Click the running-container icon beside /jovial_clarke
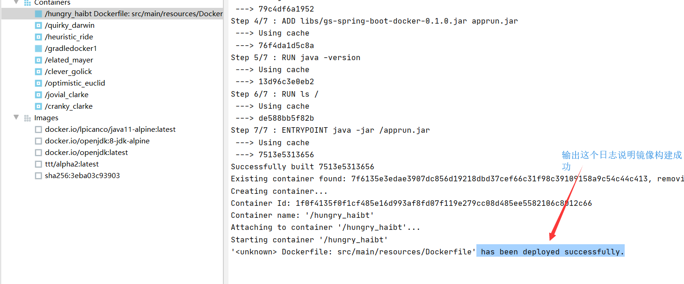Viewport: 684px width, 284px height. (x=38, y=94)
